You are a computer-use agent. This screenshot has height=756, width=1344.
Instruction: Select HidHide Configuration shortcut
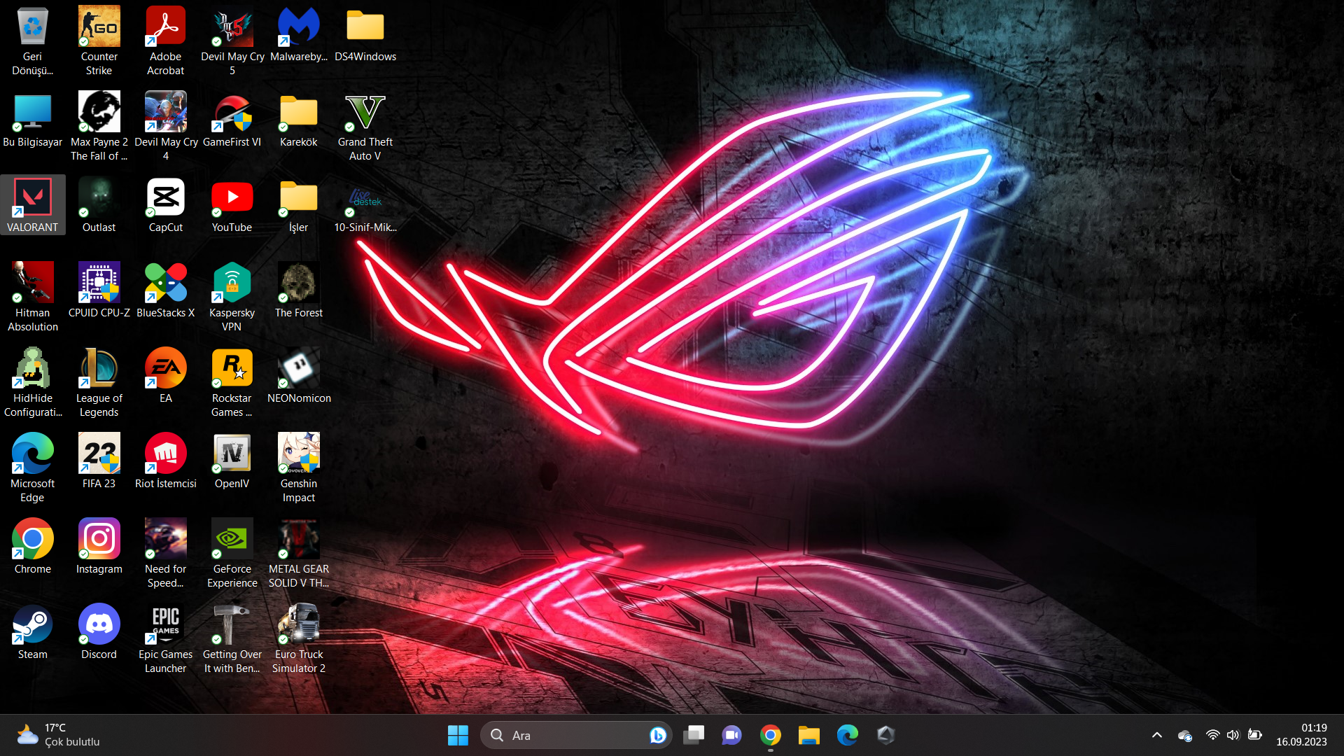click(x=32, y=382)
